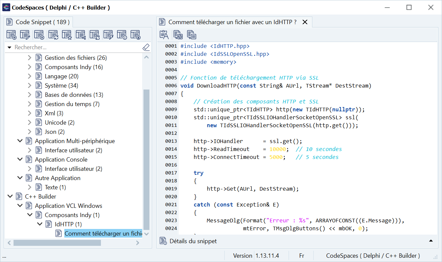Clear the search field with eraser icon
The height and width of the screenshot is (262, 442).
(x=146, y=48)
